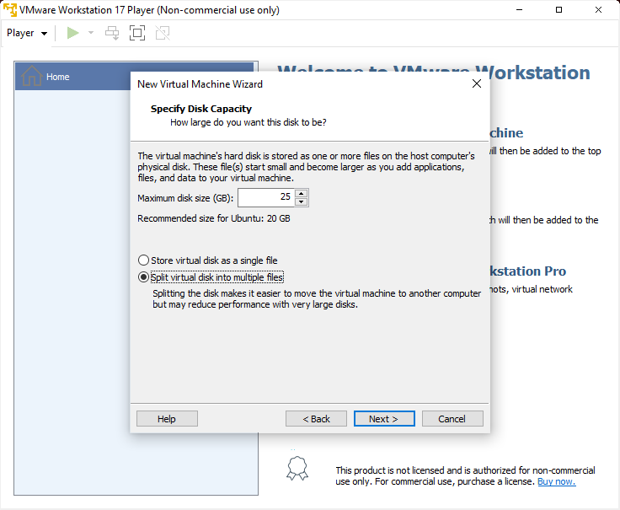Go to previous step with Back button

pyautogui.click(x=316, y=419)
